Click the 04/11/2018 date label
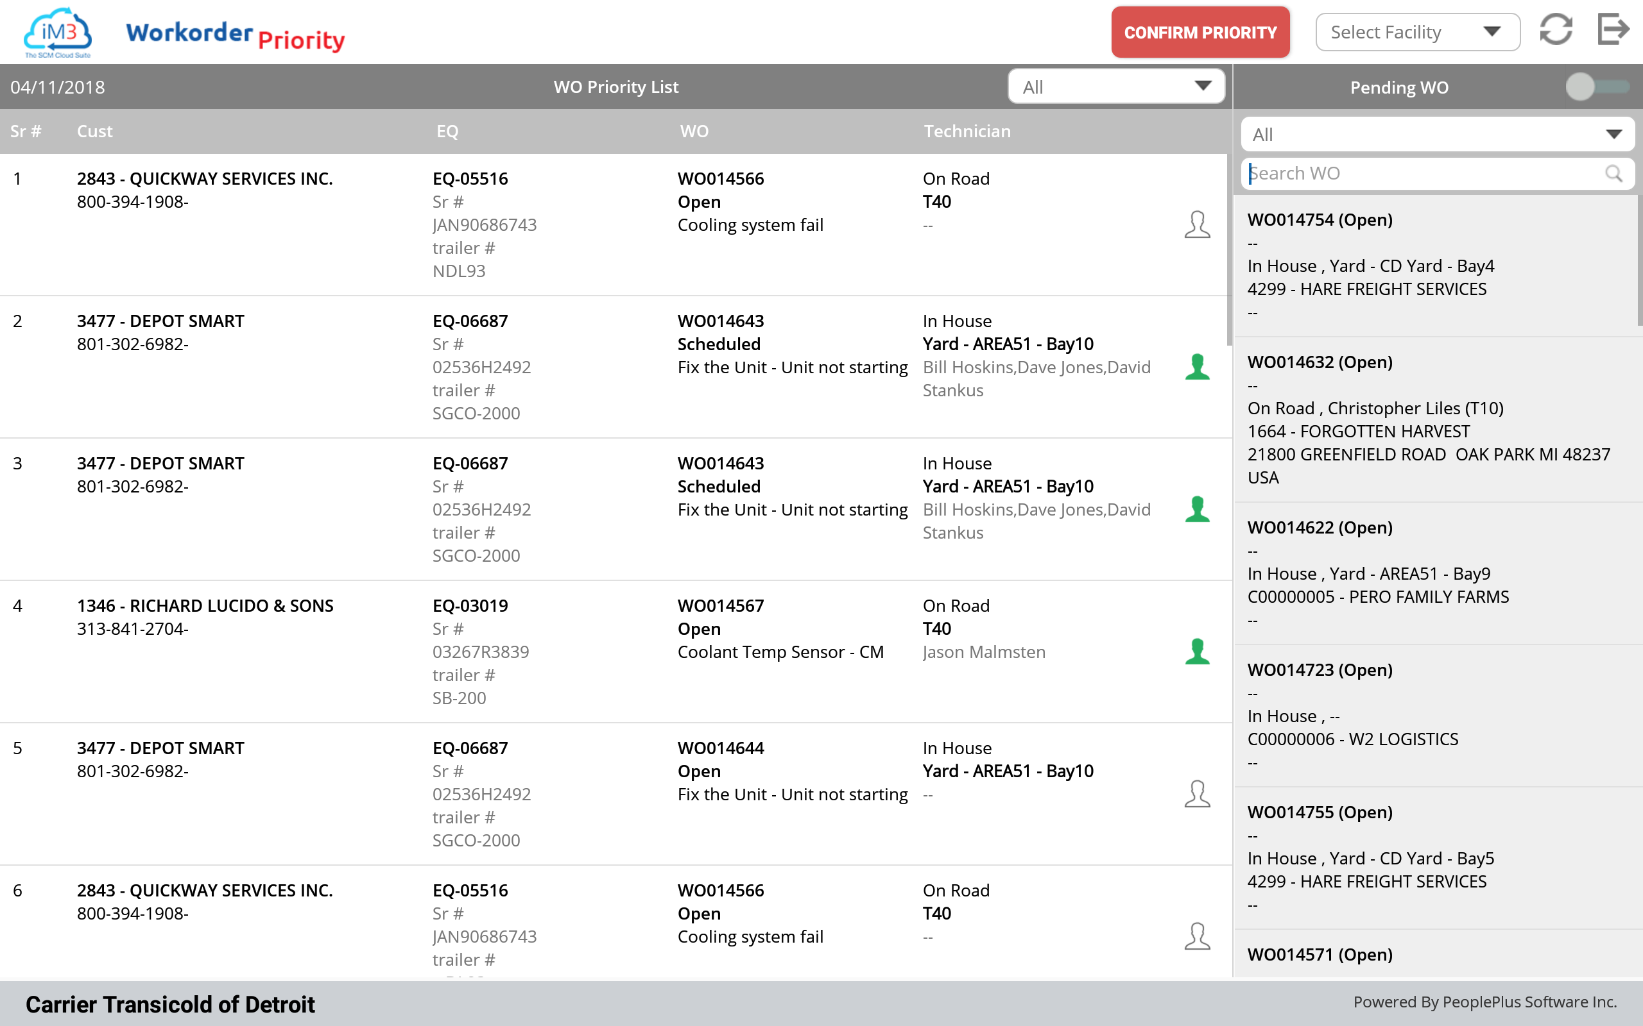Screen dimensions: 1643x1026 tap(58, 87)
